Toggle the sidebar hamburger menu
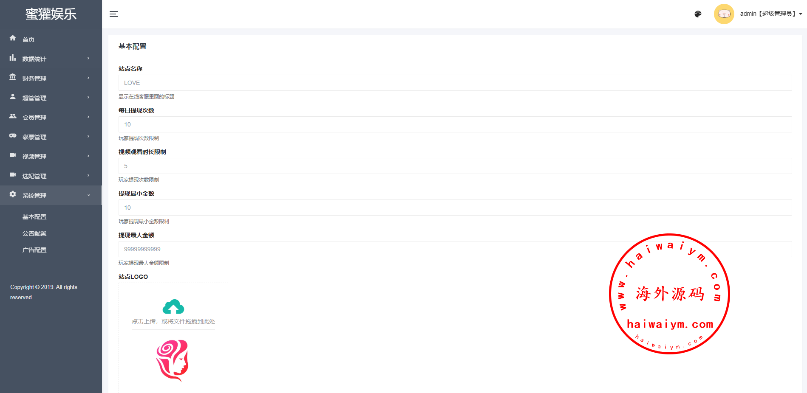The height and width of the screenshot is (393, 807). (x=114, y=14)
